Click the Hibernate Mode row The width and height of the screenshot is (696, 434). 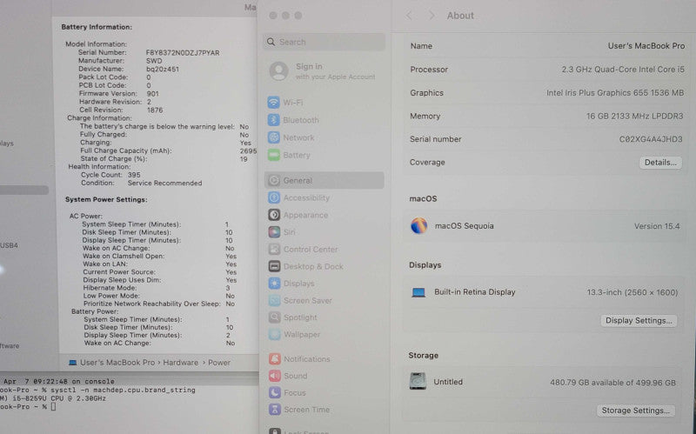[x=157, y=288]
